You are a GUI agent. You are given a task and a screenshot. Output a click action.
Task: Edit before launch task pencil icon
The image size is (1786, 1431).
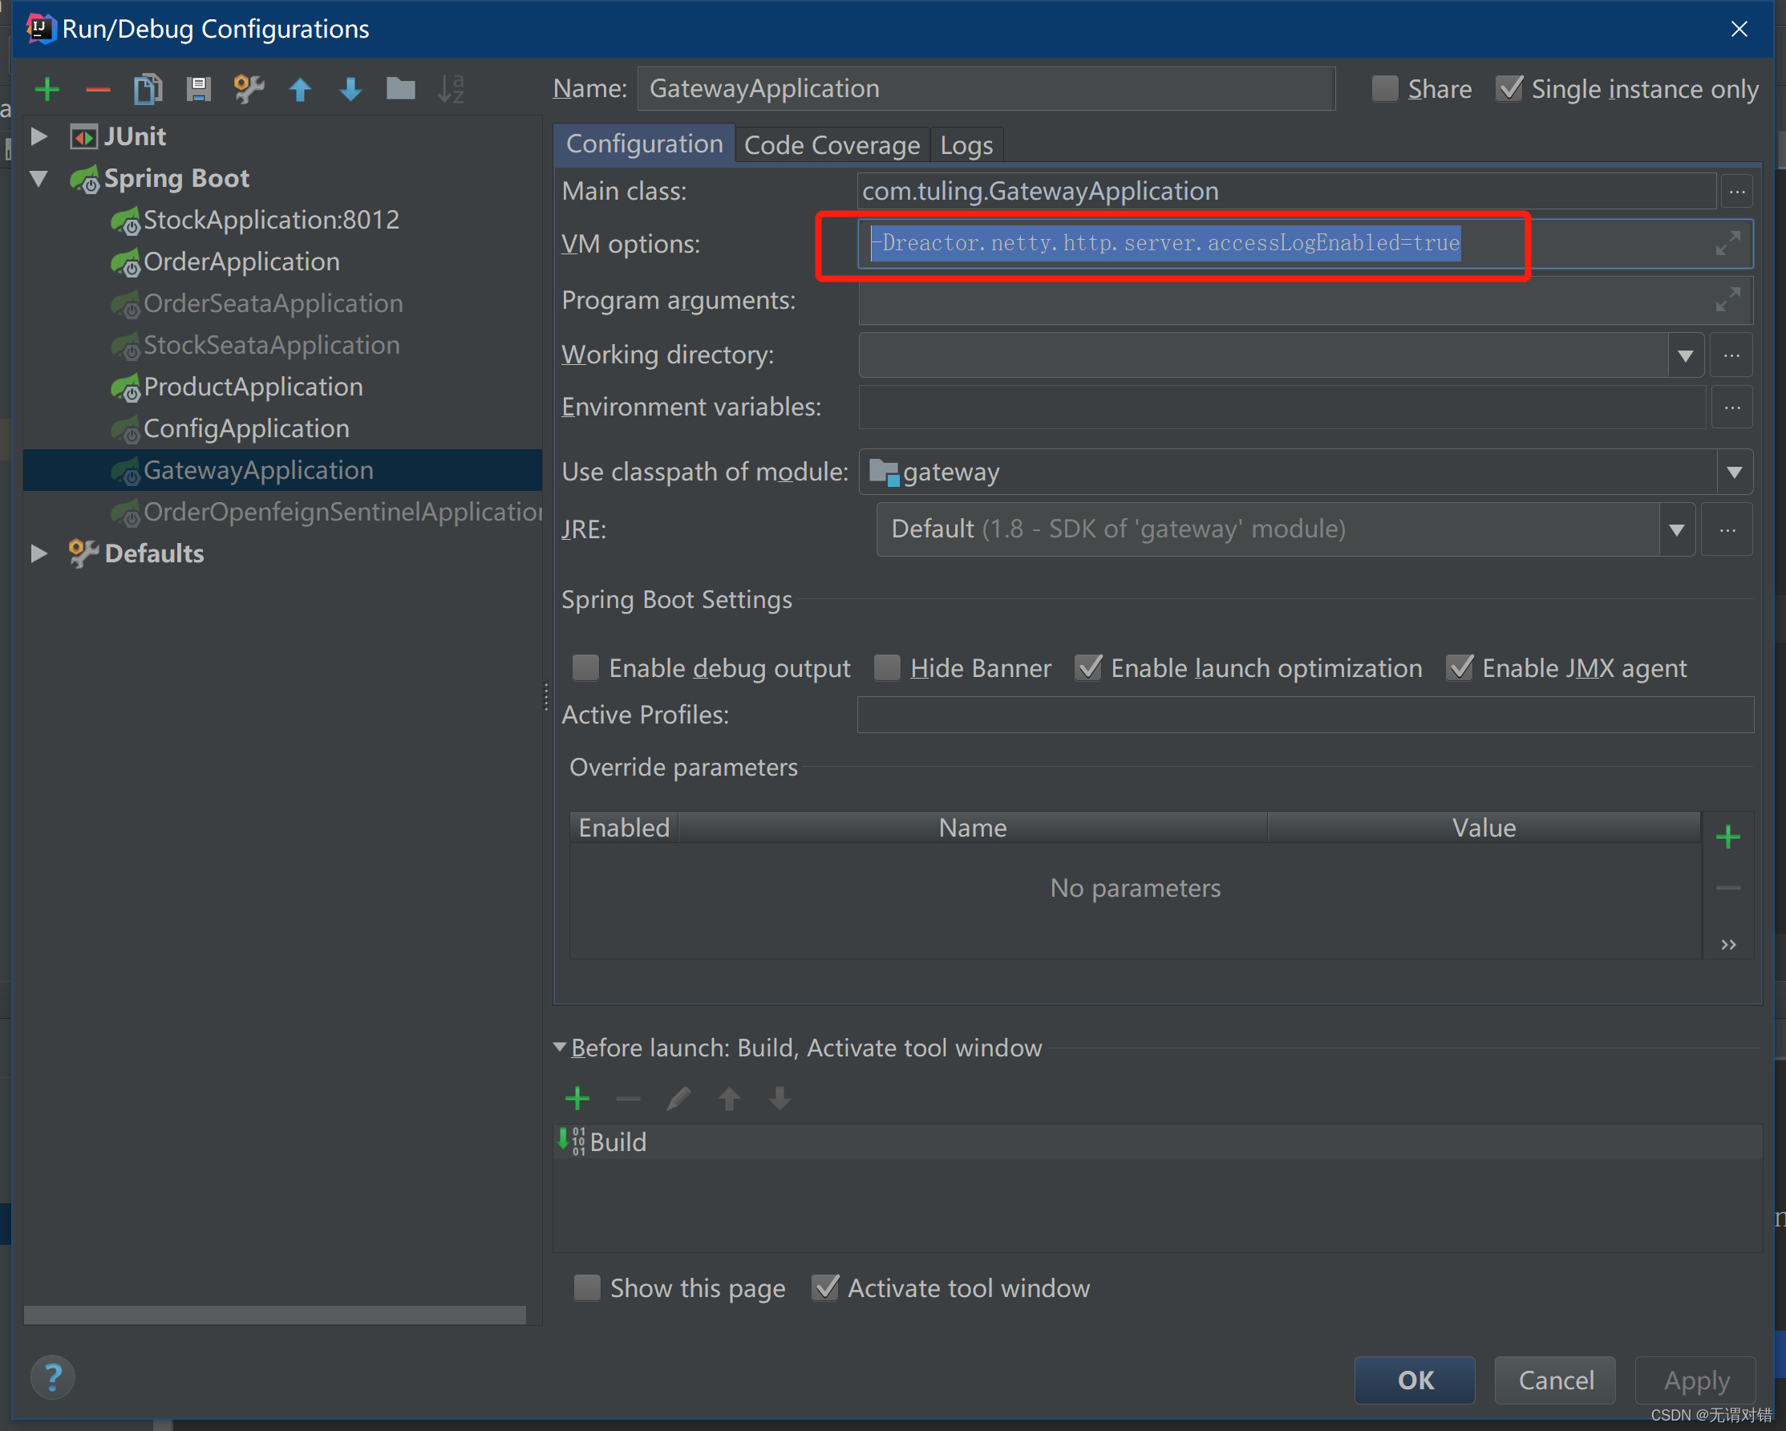point(678,1099)
